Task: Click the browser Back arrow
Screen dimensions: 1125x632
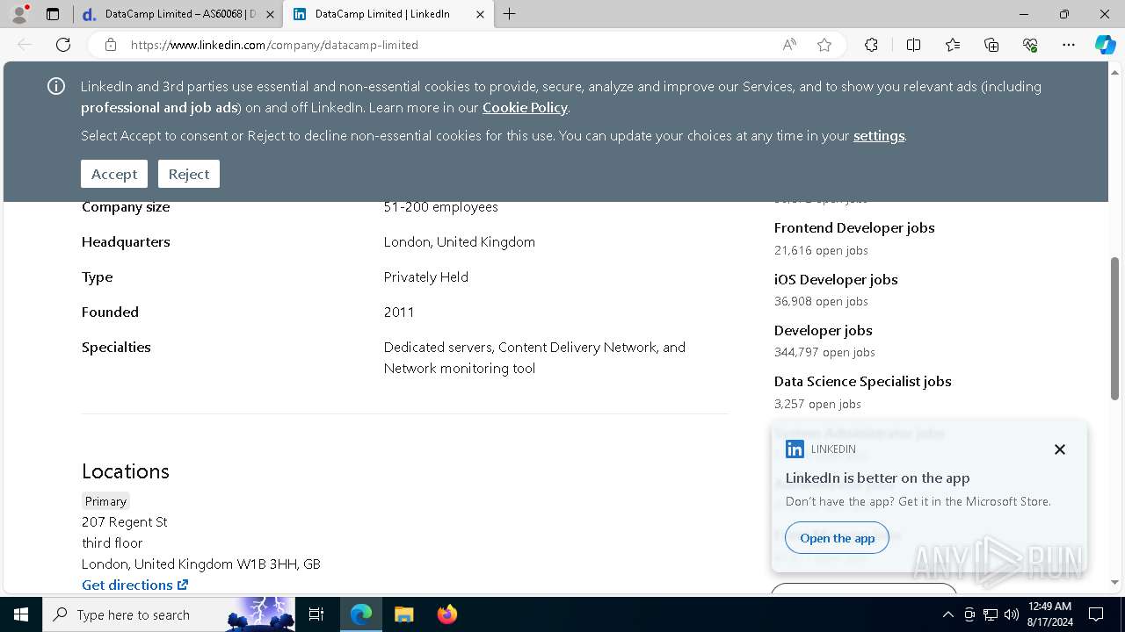Action: (x=25, y=45)
